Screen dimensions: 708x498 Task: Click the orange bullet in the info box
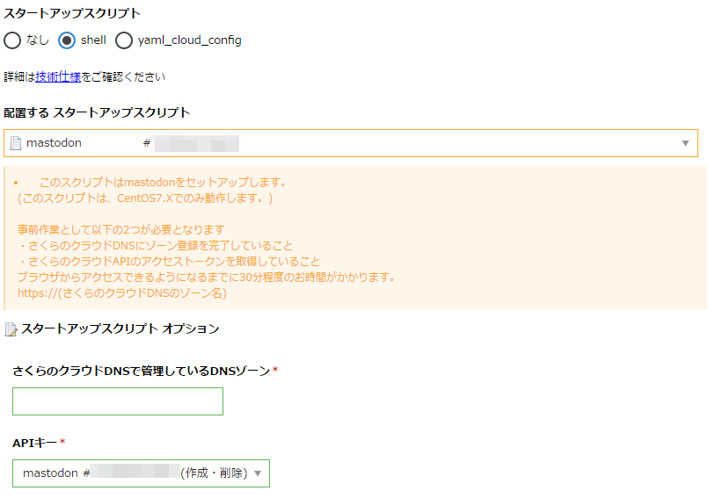click(x=16, y=183)
